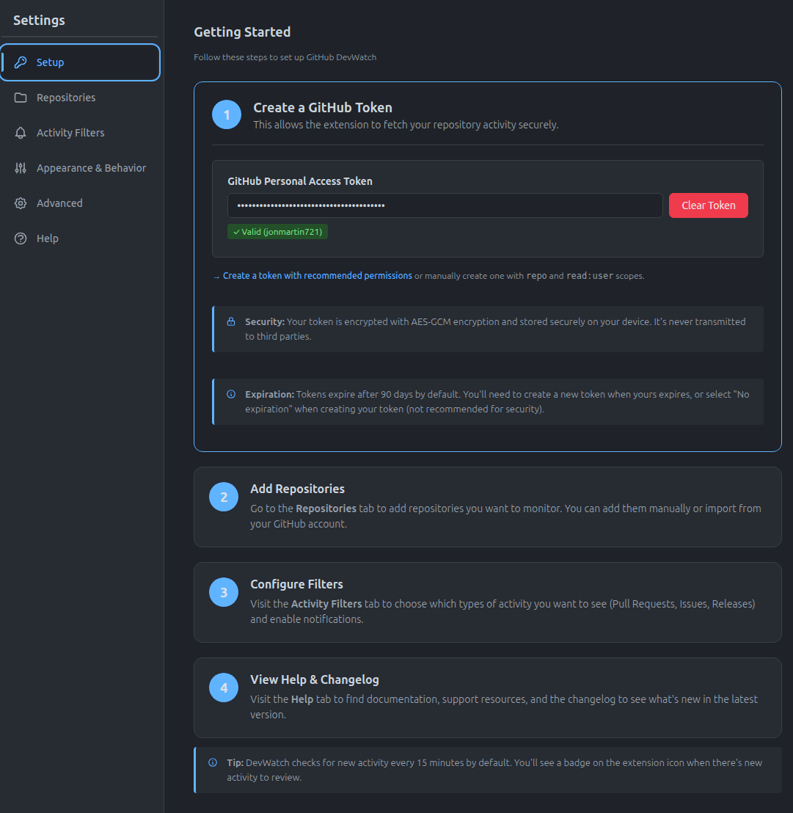This screenshot has height=813, width=793.
Task: Click the numbered circle for step 1
Action: [x=227, y=114]
